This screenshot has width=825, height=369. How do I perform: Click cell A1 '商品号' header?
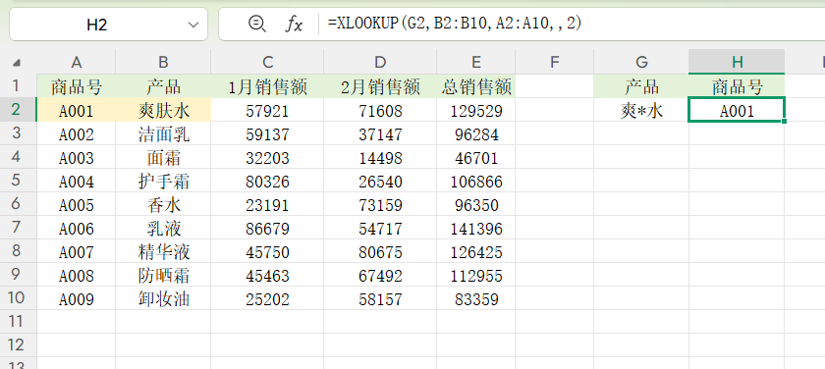tap(77, 86)
